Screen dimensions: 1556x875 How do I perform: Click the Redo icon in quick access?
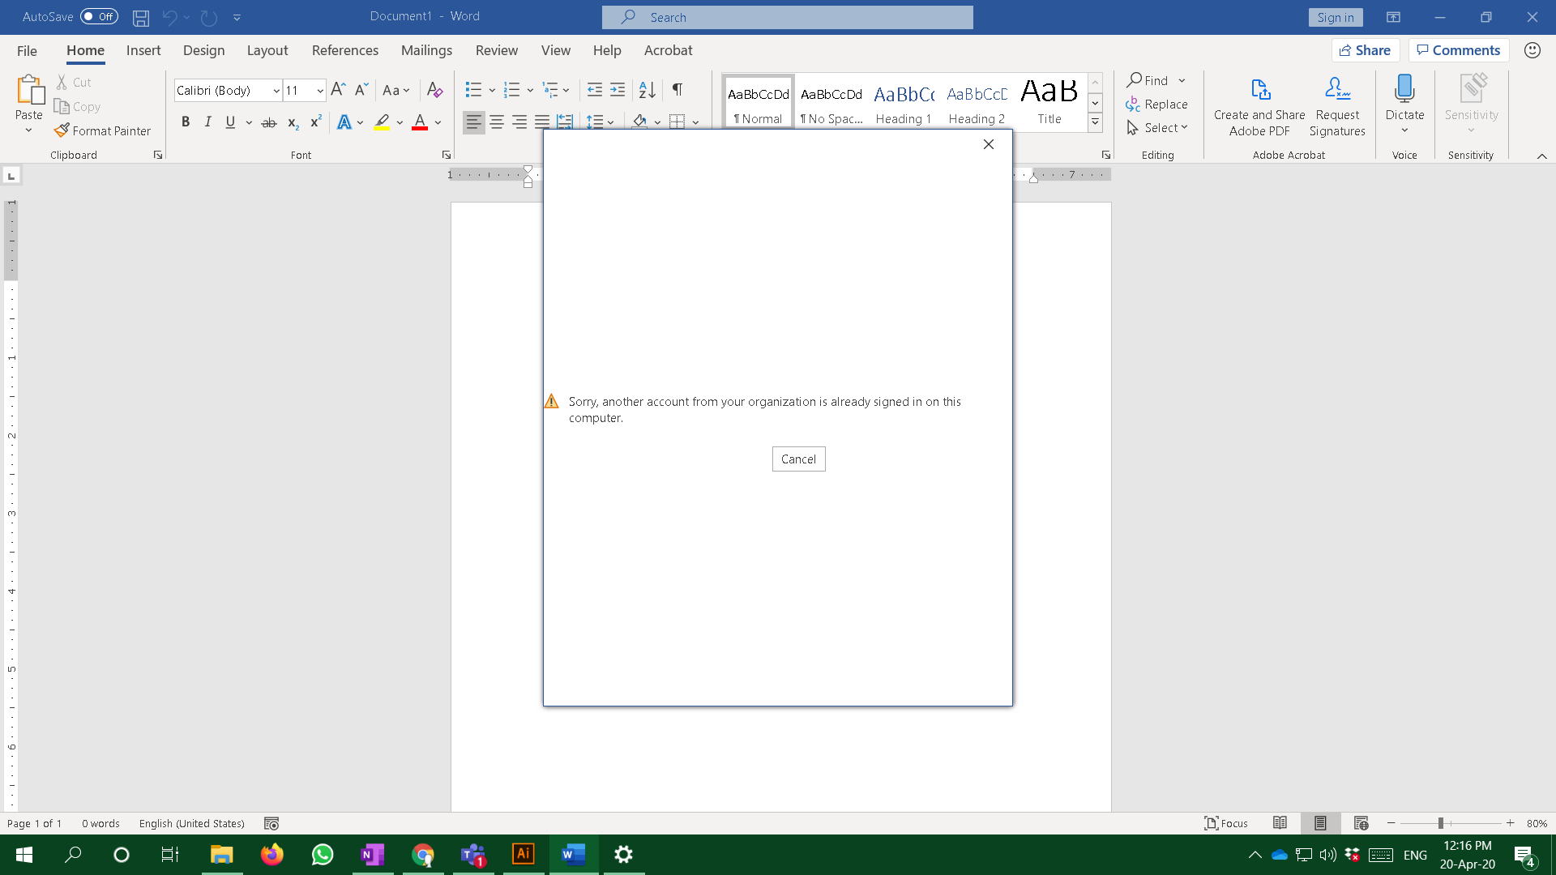click(209, 17)
